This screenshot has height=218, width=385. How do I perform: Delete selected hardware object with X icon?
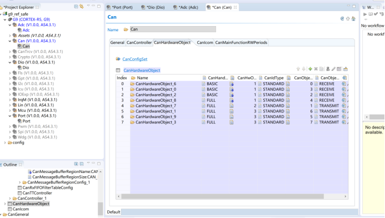click(316, 69)
